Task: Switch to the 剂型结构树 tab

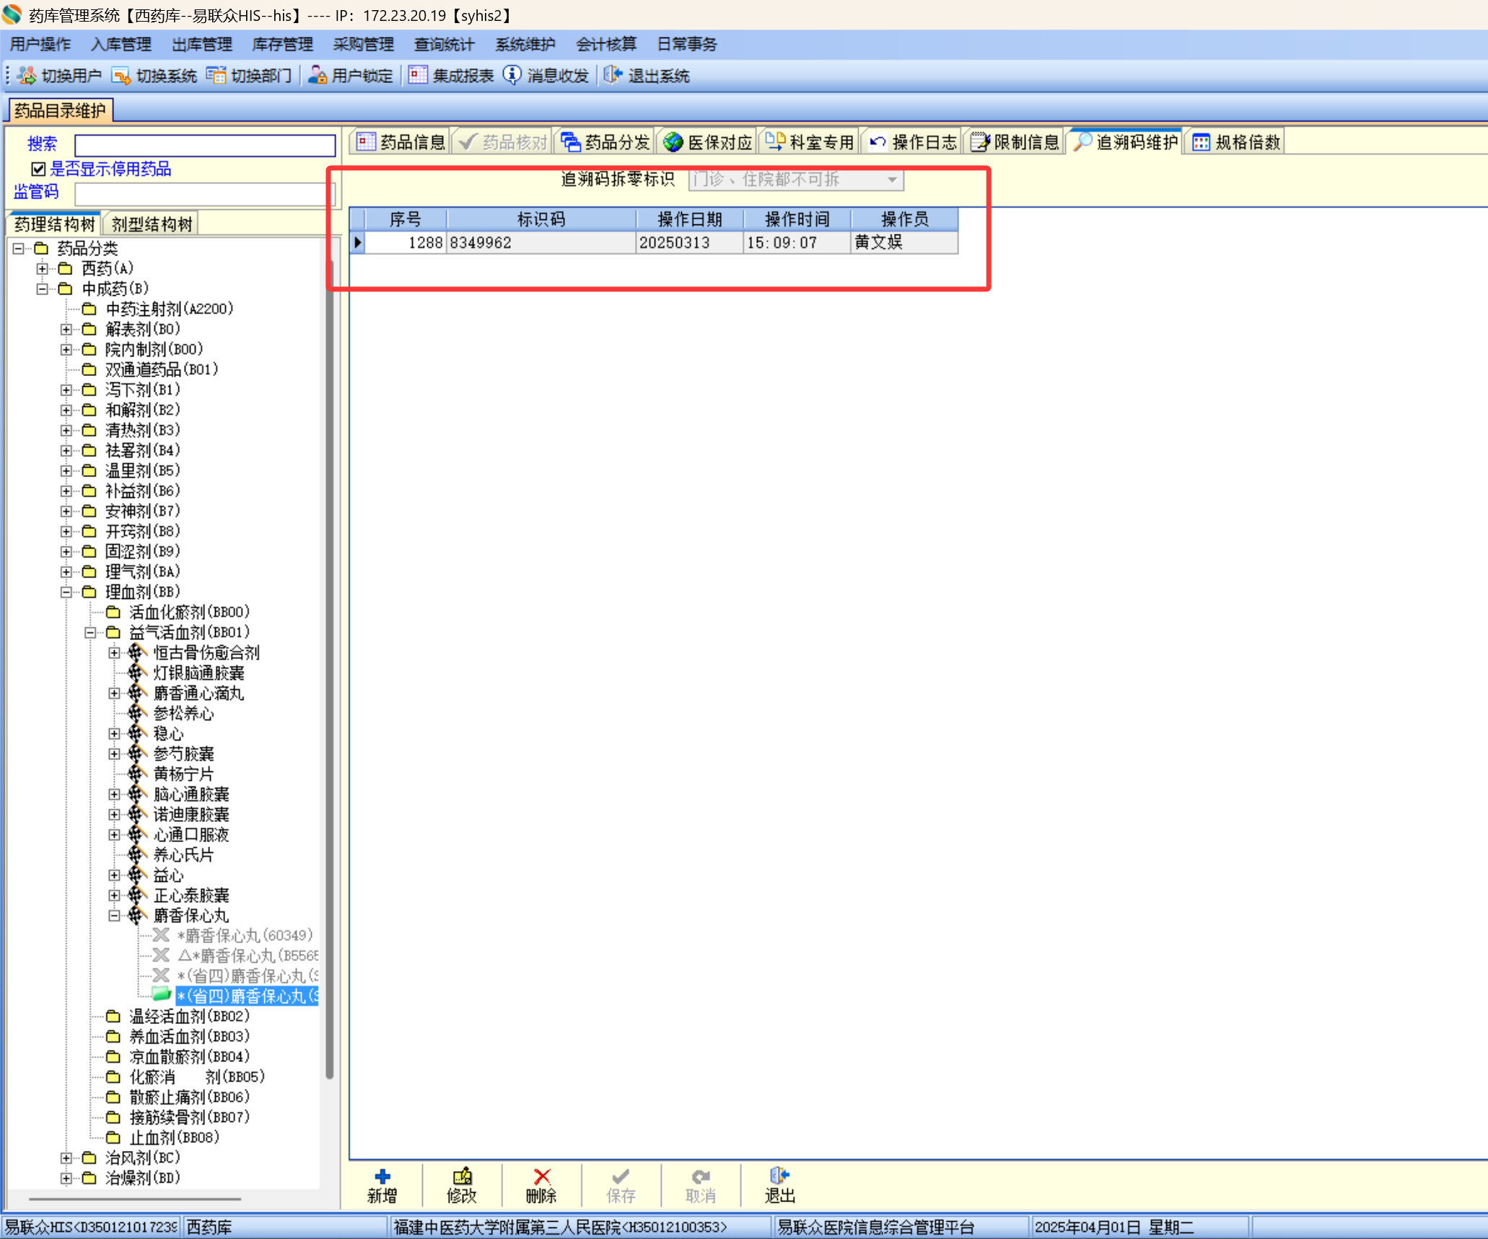Action: (x=152, y=224)
